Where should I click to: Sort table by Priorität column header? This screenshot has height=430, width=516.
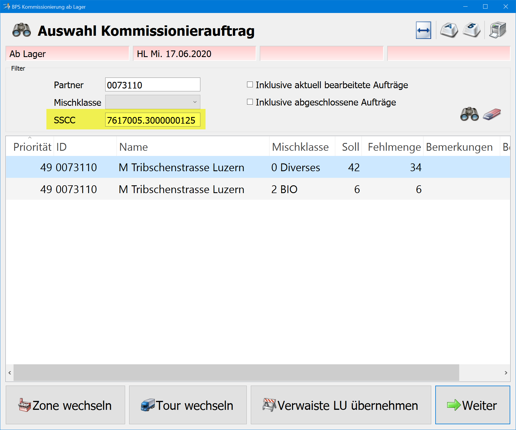(32, 147)
